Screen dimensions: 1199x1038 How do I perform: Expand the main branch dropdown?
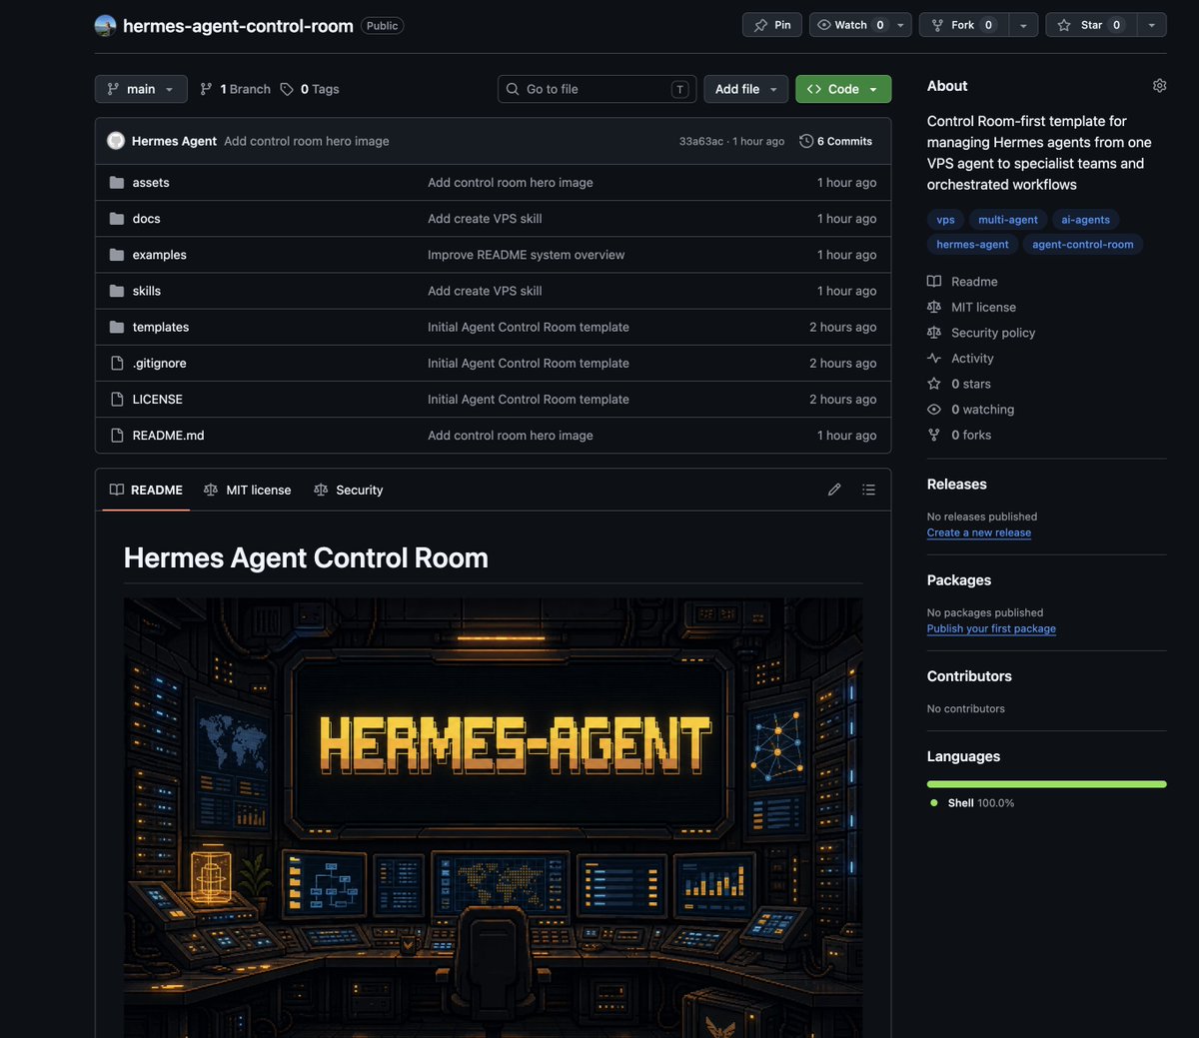click(x=141, y=89)
